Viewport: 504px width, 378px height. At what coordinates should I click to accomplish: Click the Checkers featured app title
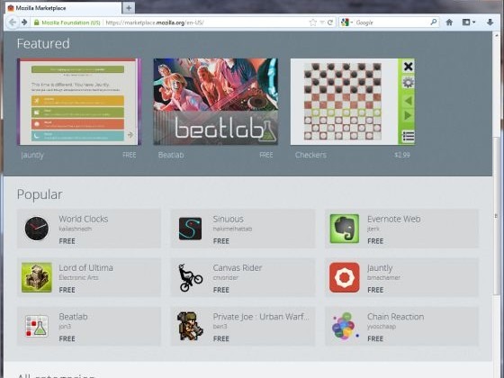[x=310, y=155]
